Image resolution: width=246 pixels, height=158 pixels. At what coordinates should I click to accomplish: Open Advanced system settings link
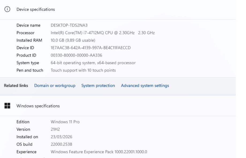145,86
